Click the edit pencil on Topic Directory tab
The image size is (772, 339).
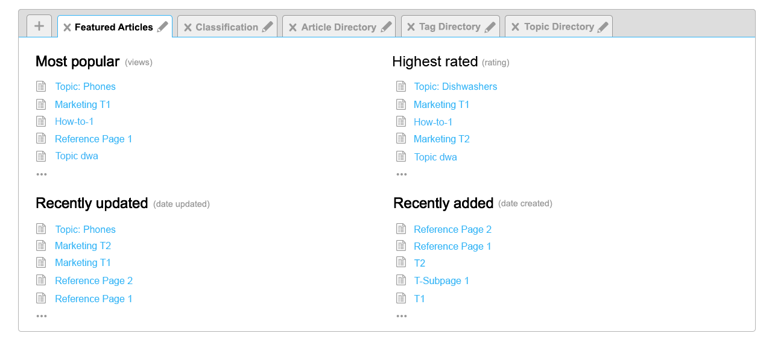point(603,27)
